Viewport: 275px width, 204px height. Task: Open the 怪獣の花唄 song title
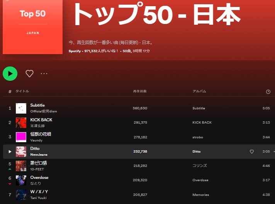41,134
